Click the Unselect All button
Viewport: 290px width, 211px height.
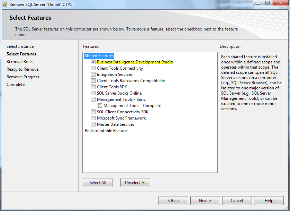(135, 183)
